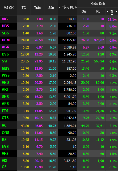Click sort descending triangle under % header

tap(112, 14)
